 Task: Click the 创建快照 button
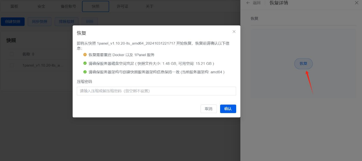pos(13,22)
